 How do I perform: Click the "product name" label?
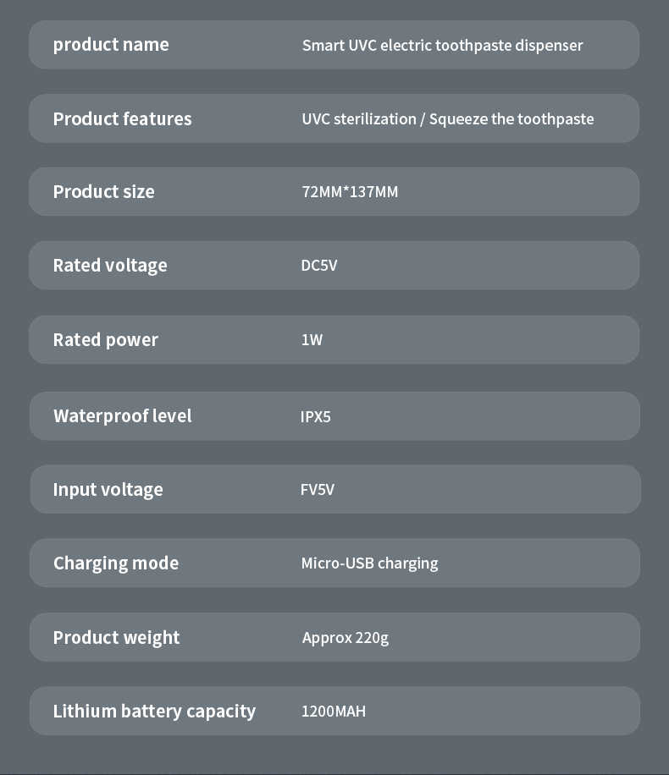tap(111, 45)
